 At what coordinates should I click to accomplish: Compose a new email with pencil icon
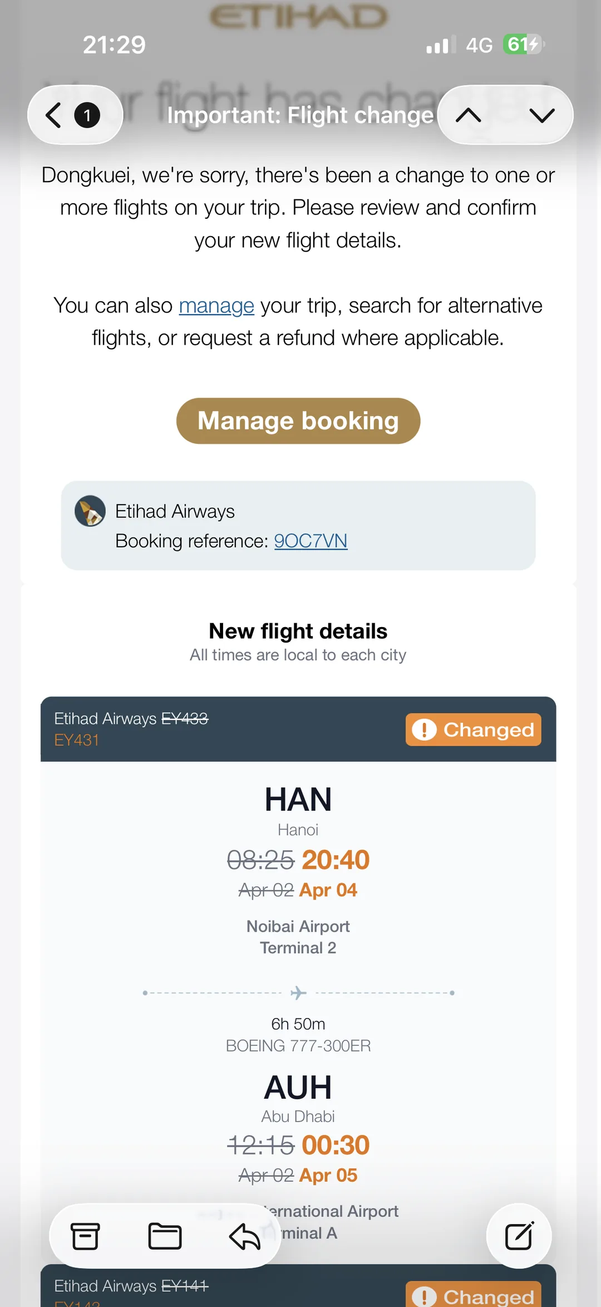[x=519, y=1235]
